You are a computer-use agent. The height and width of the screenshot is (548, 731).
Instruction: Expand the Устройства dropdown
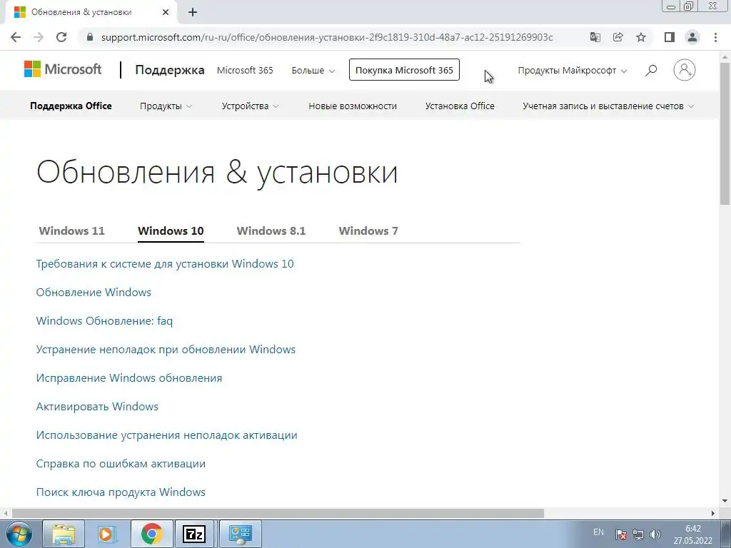pyautogui.click(x=250, y=106)
